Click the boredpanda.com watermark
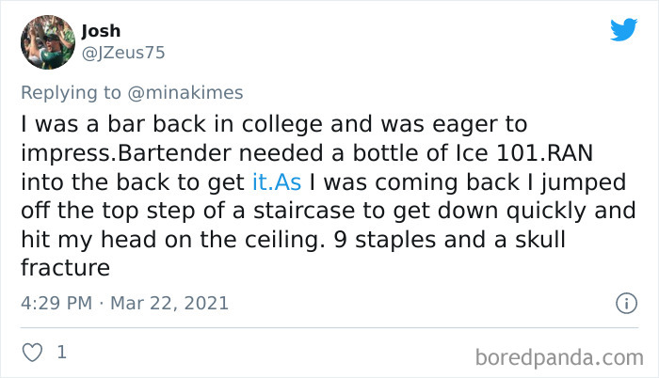The image size is (659, 378). click(x=559, y=358)
